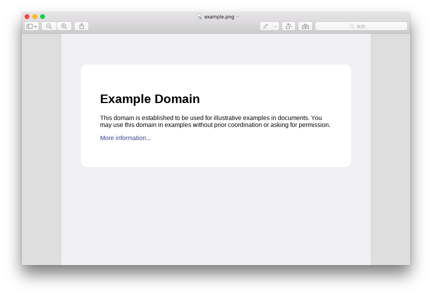Click the paragraph starting 'This domain is established'

tap(215, 121)
